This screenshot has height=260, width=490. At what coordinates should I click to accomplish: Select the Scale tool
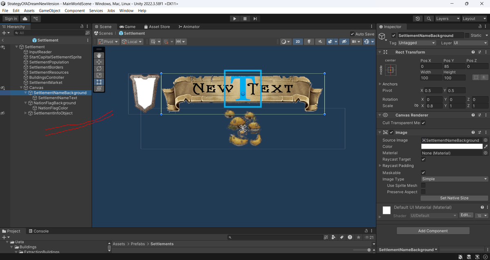click(x=99, y=75)
